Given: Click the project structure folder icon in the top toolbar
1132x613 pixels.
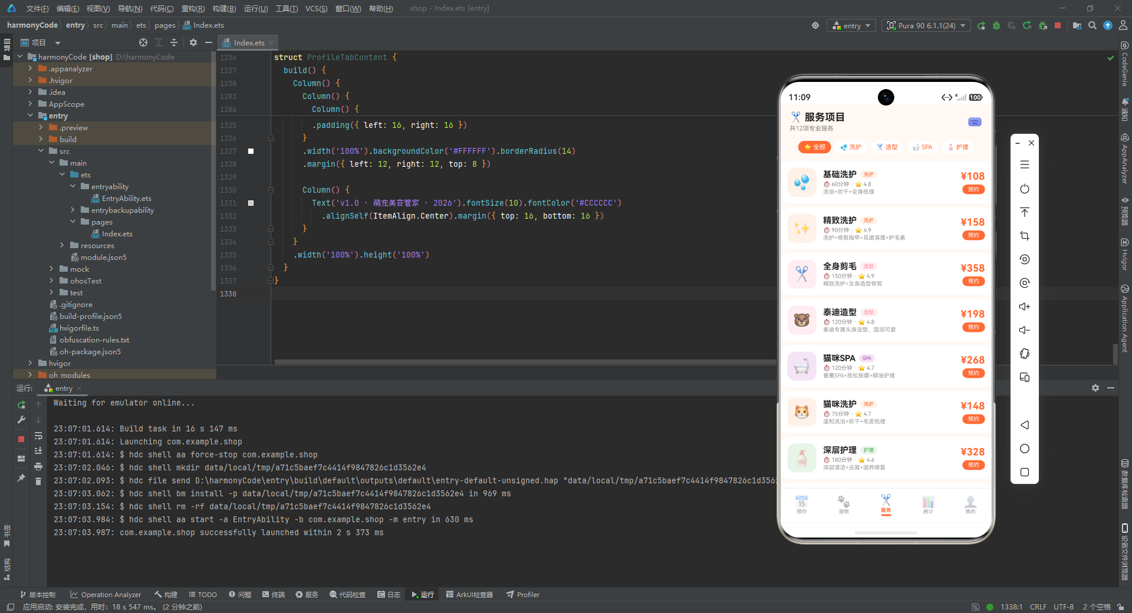Looking at the screenshot, I should click(1077, 25).
